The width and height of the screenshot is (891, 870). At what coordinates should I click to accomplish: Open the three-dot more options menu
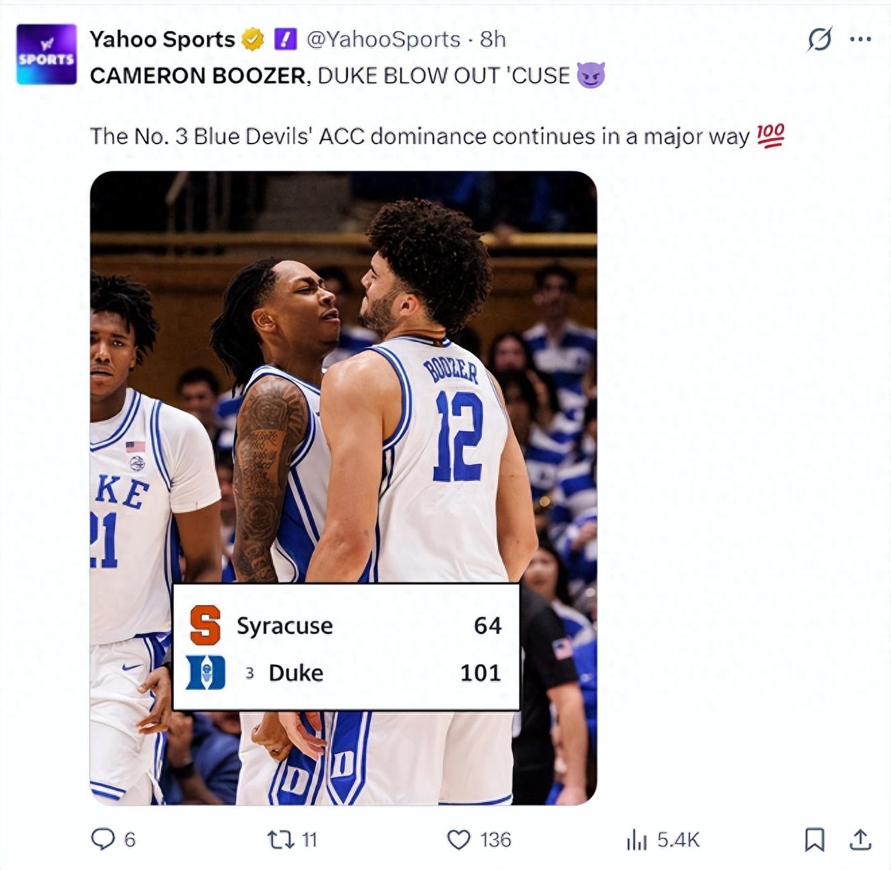(861, 39)
